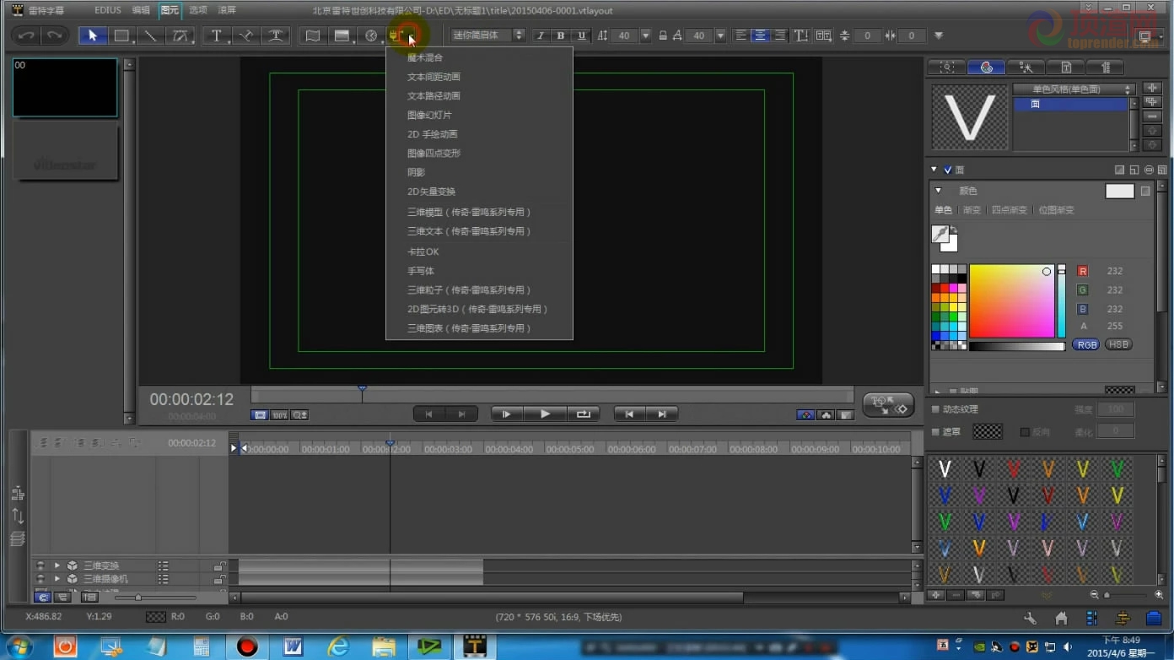The width and height of the screenshot is (1174, 660).
Task: Select 图像幻灯片 menu entry
Action: point(429,115)
